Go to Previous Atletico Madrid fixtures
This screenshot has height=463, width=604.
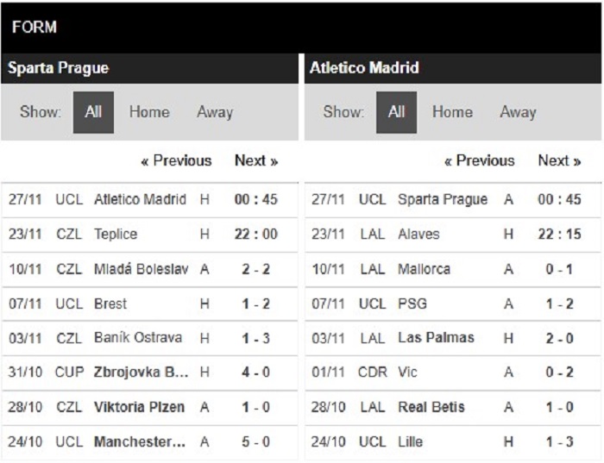(480, 160)
